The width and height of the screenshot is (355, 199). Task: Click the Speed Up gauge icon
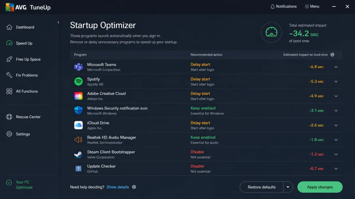tap(9, 43)
